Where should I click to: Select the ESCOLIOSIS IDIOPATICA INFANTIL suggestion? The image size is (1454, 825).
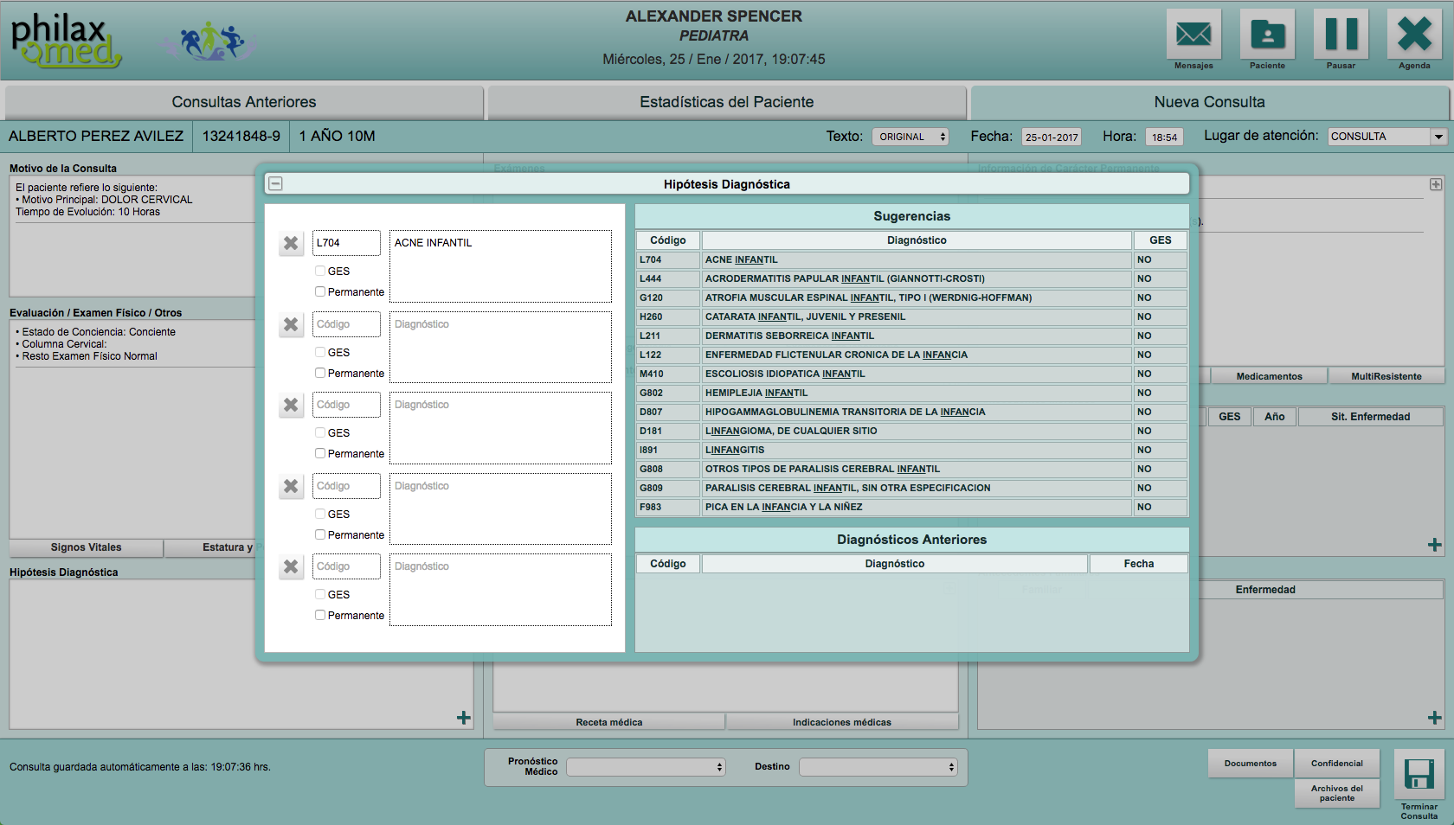911,374
